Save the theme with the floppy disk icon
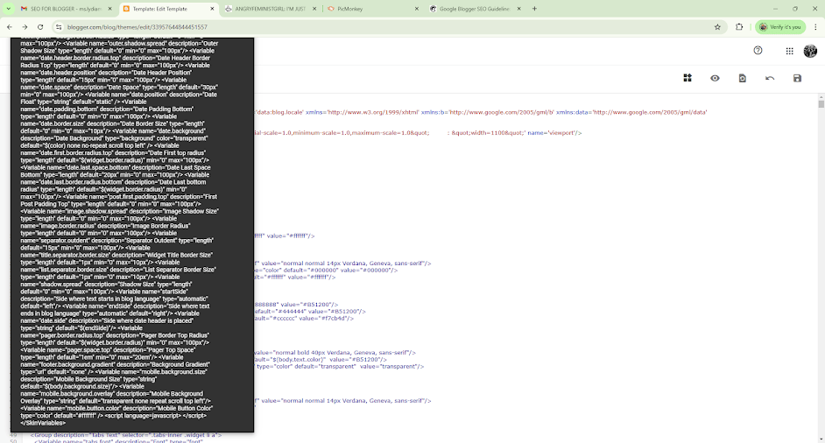This screenshot has height=443, width=825. click(x=797, y=79)
